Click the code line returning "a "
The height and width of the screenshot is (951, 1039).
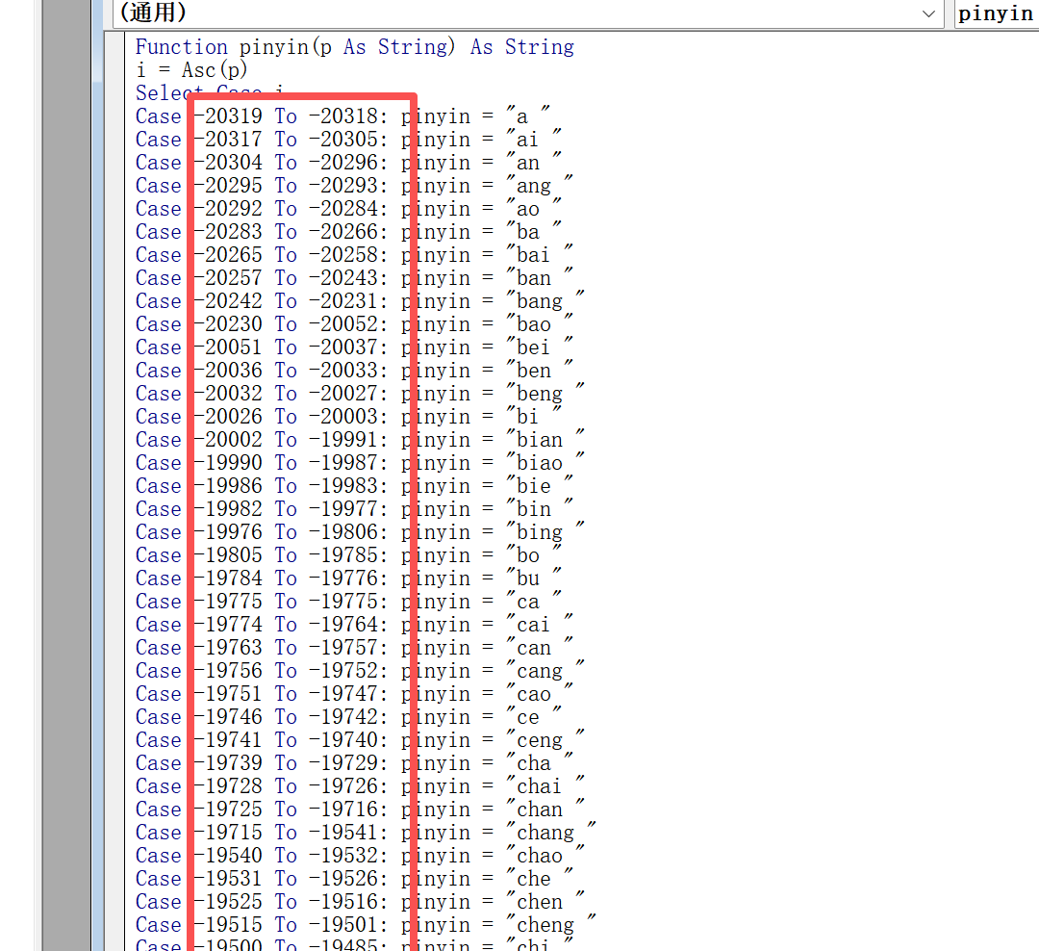342,116
